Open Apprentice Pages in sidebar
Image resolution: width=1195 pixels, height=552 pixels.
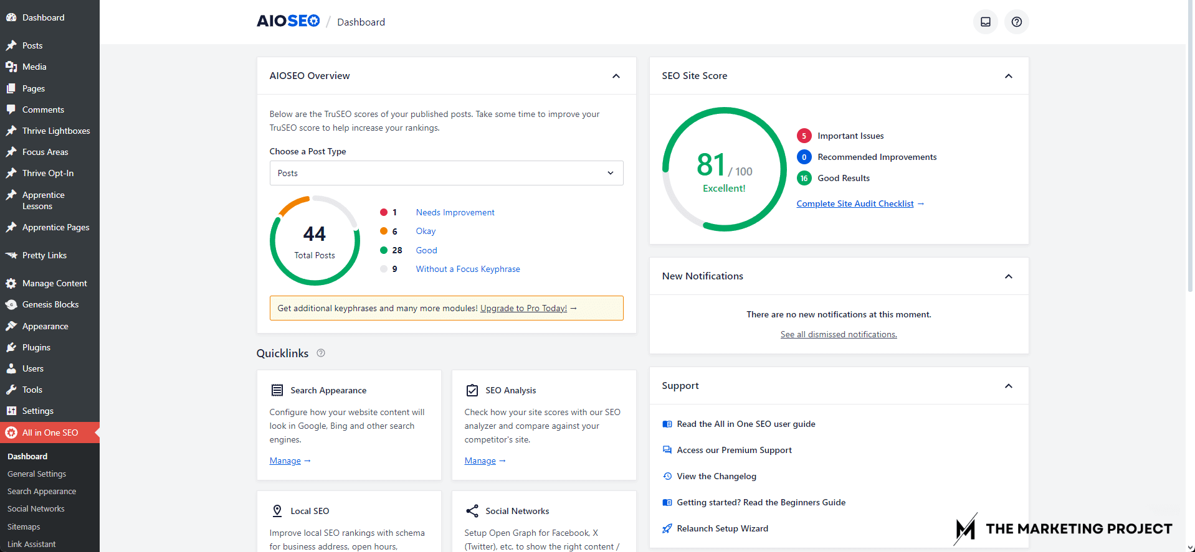coord(50,227)
